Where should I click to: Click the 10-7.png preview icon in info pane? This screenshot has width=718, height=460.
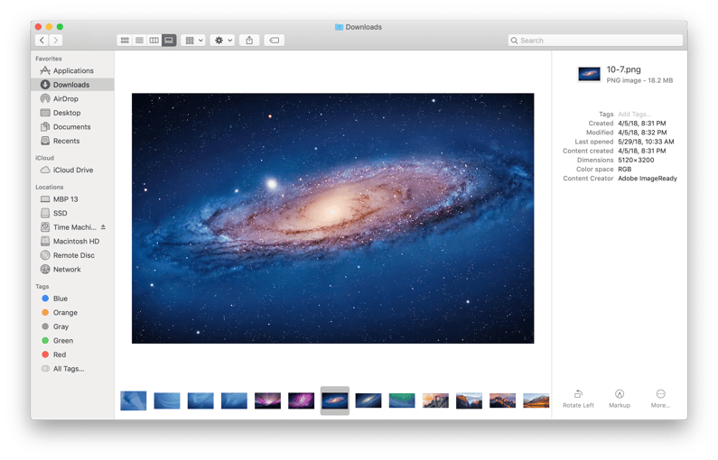[x=589, y=74]
